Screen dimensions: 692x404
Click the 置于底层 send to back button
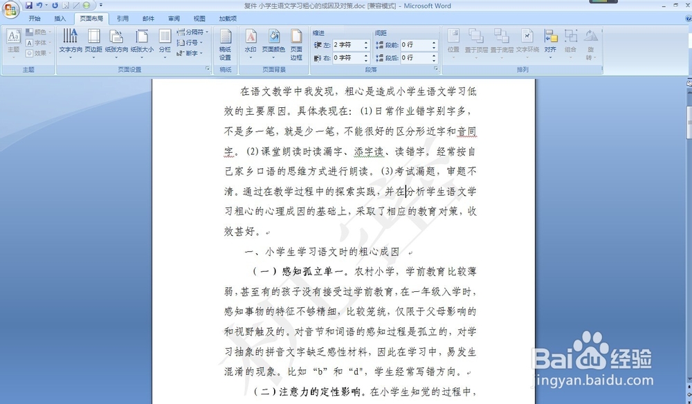(x=502, y=43)
